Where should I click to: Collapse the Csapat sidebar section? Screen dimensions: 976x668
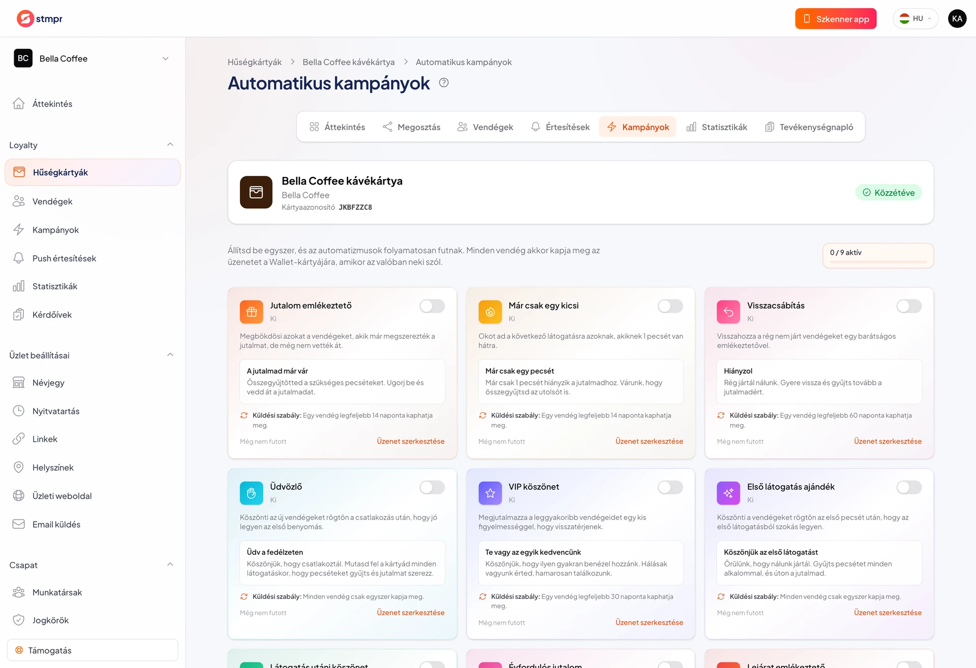170,565
